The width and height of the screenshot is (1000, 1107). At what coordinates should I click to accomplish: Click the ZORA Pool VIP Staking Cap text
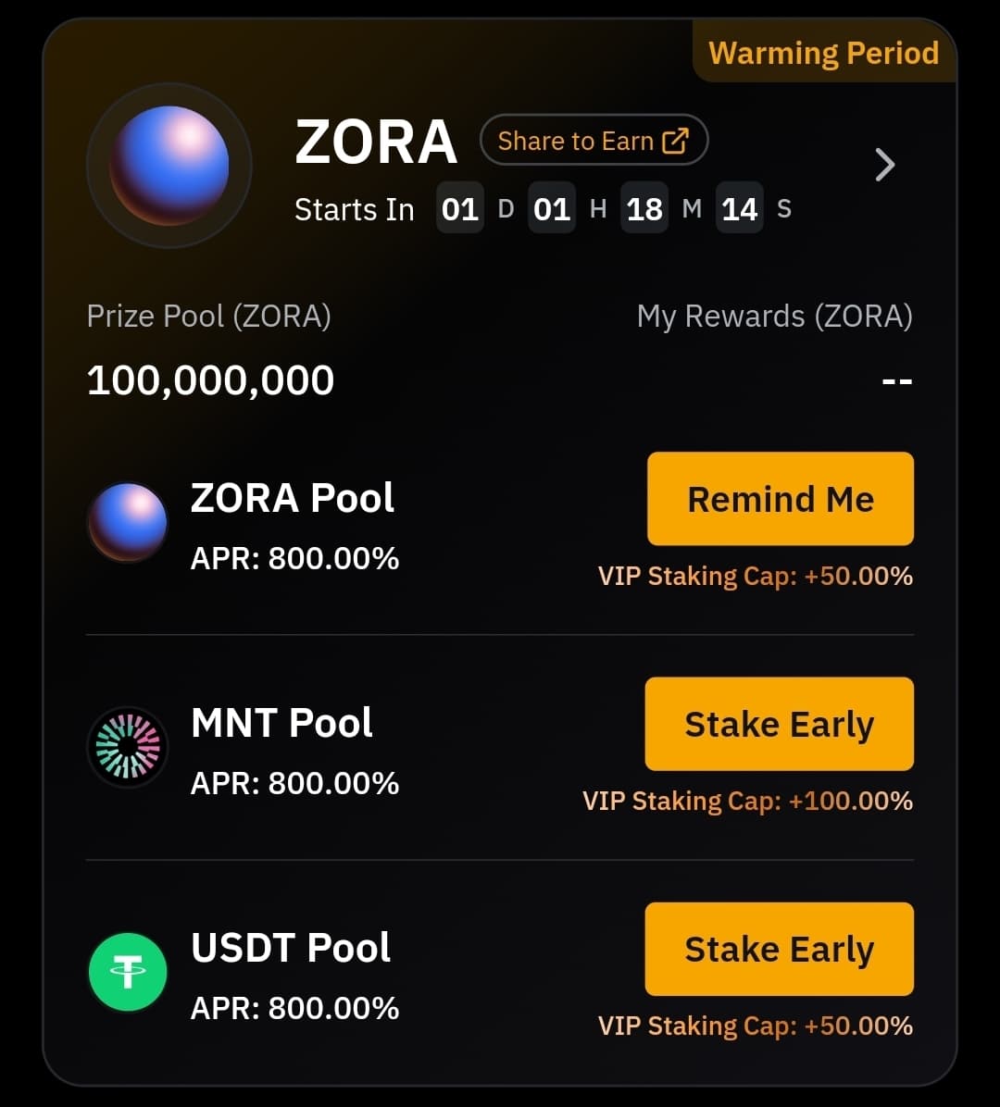[x=756, y=577]
